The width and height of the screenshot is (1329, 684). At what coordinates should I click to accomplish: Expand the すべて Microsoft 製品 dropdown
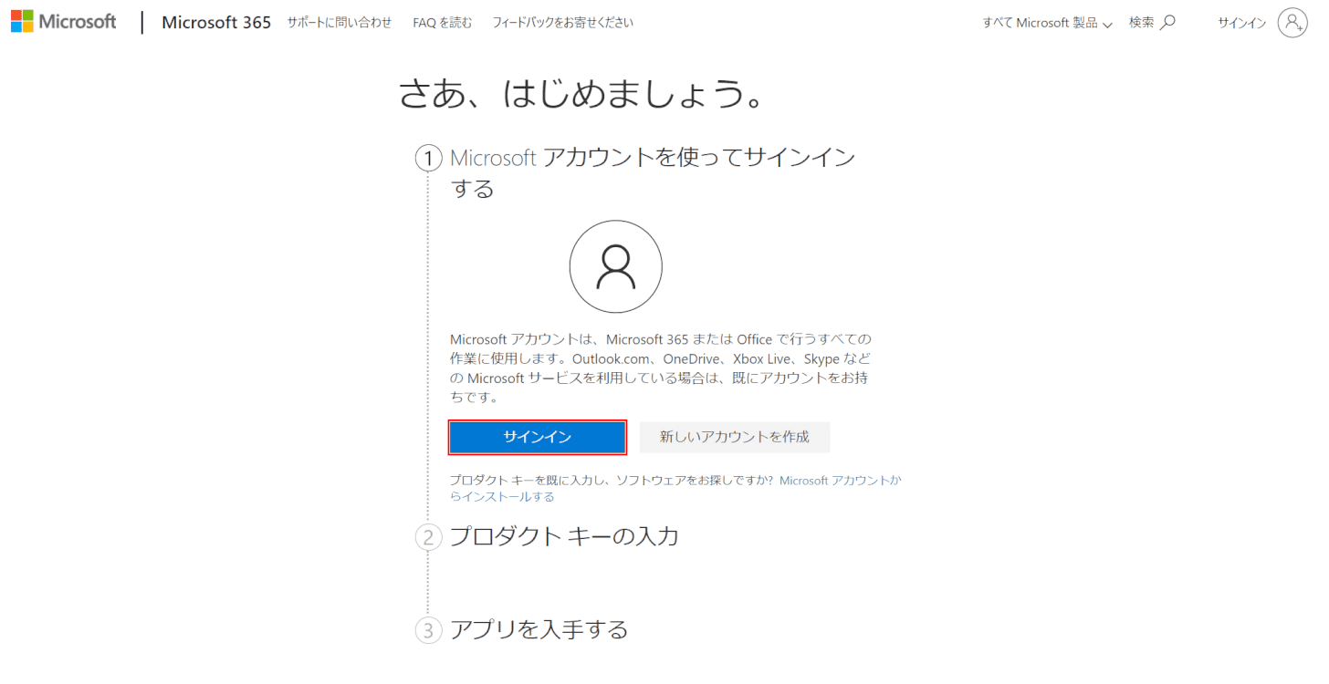coord(1047,23)
